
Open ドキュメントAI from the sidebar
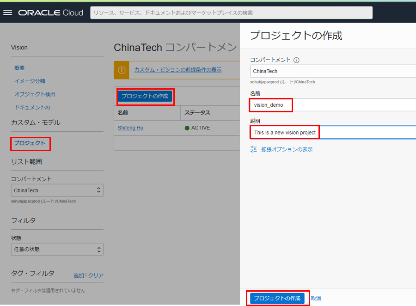[31, 107]
